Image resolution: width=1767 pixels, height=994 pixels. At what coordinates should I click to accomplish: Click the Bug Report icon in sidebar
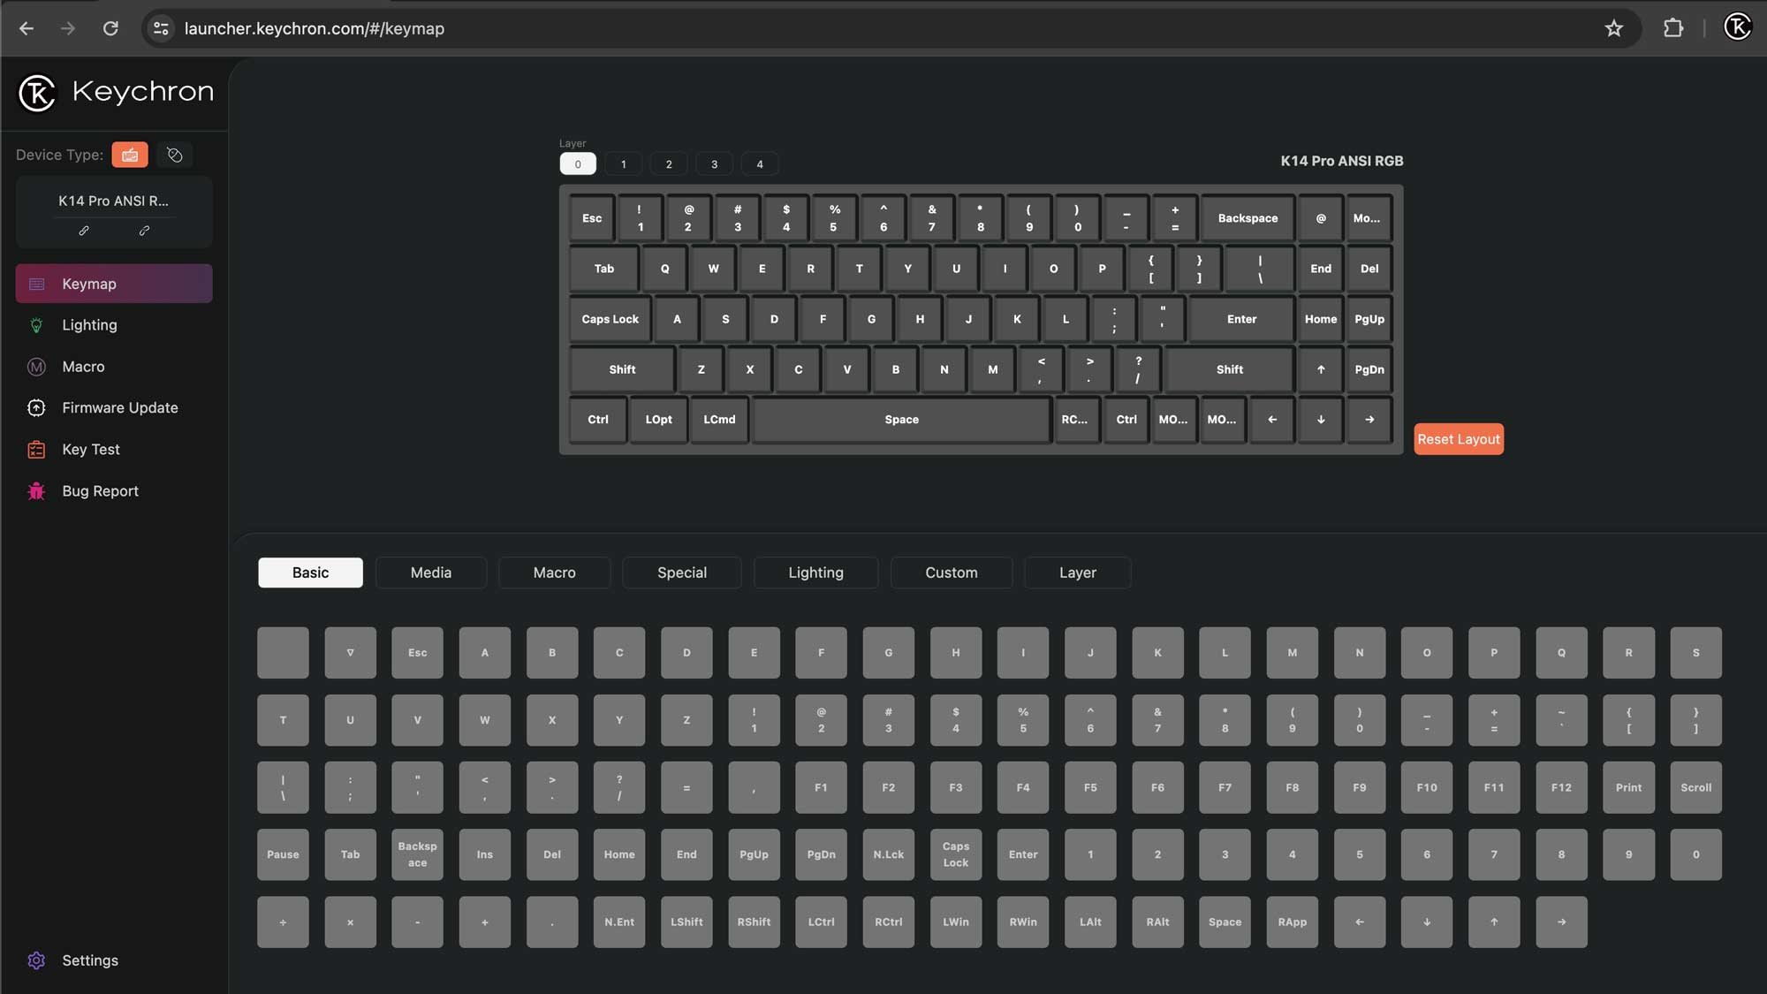point(36,490)
